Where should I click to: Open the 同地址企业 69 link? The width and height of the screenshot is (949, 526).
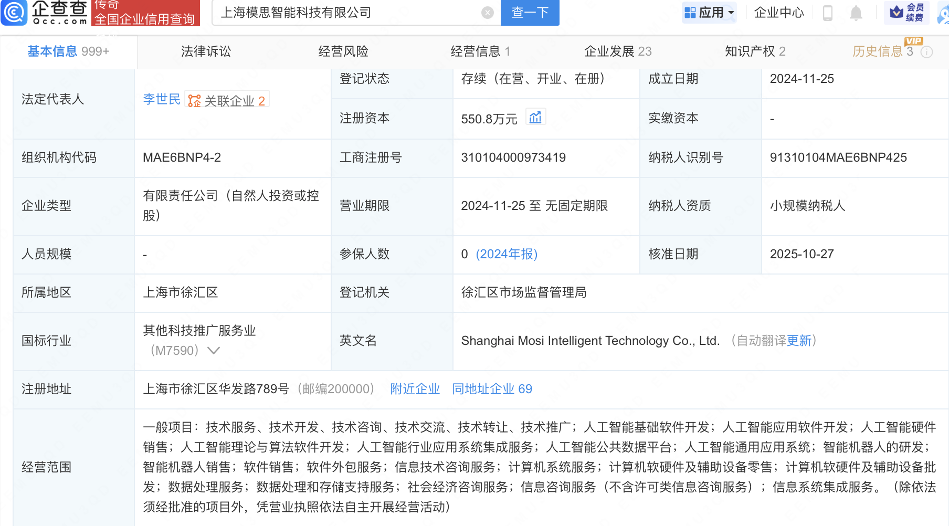pyautogui.click(x=492, y=389)
